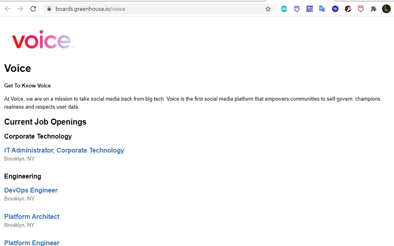The image size is (394, 246).
Task: Click the Brooklyn, NY location under Platform Architect
Action: click(19, 225)
